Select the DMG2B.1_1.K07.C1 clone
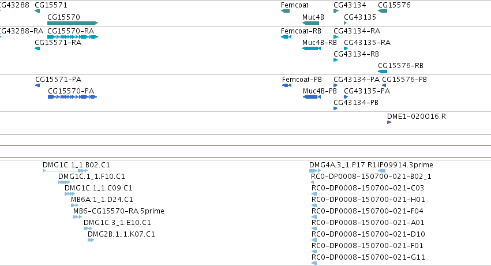The width and height of the screenshot is (491, 266). point(91,240)
